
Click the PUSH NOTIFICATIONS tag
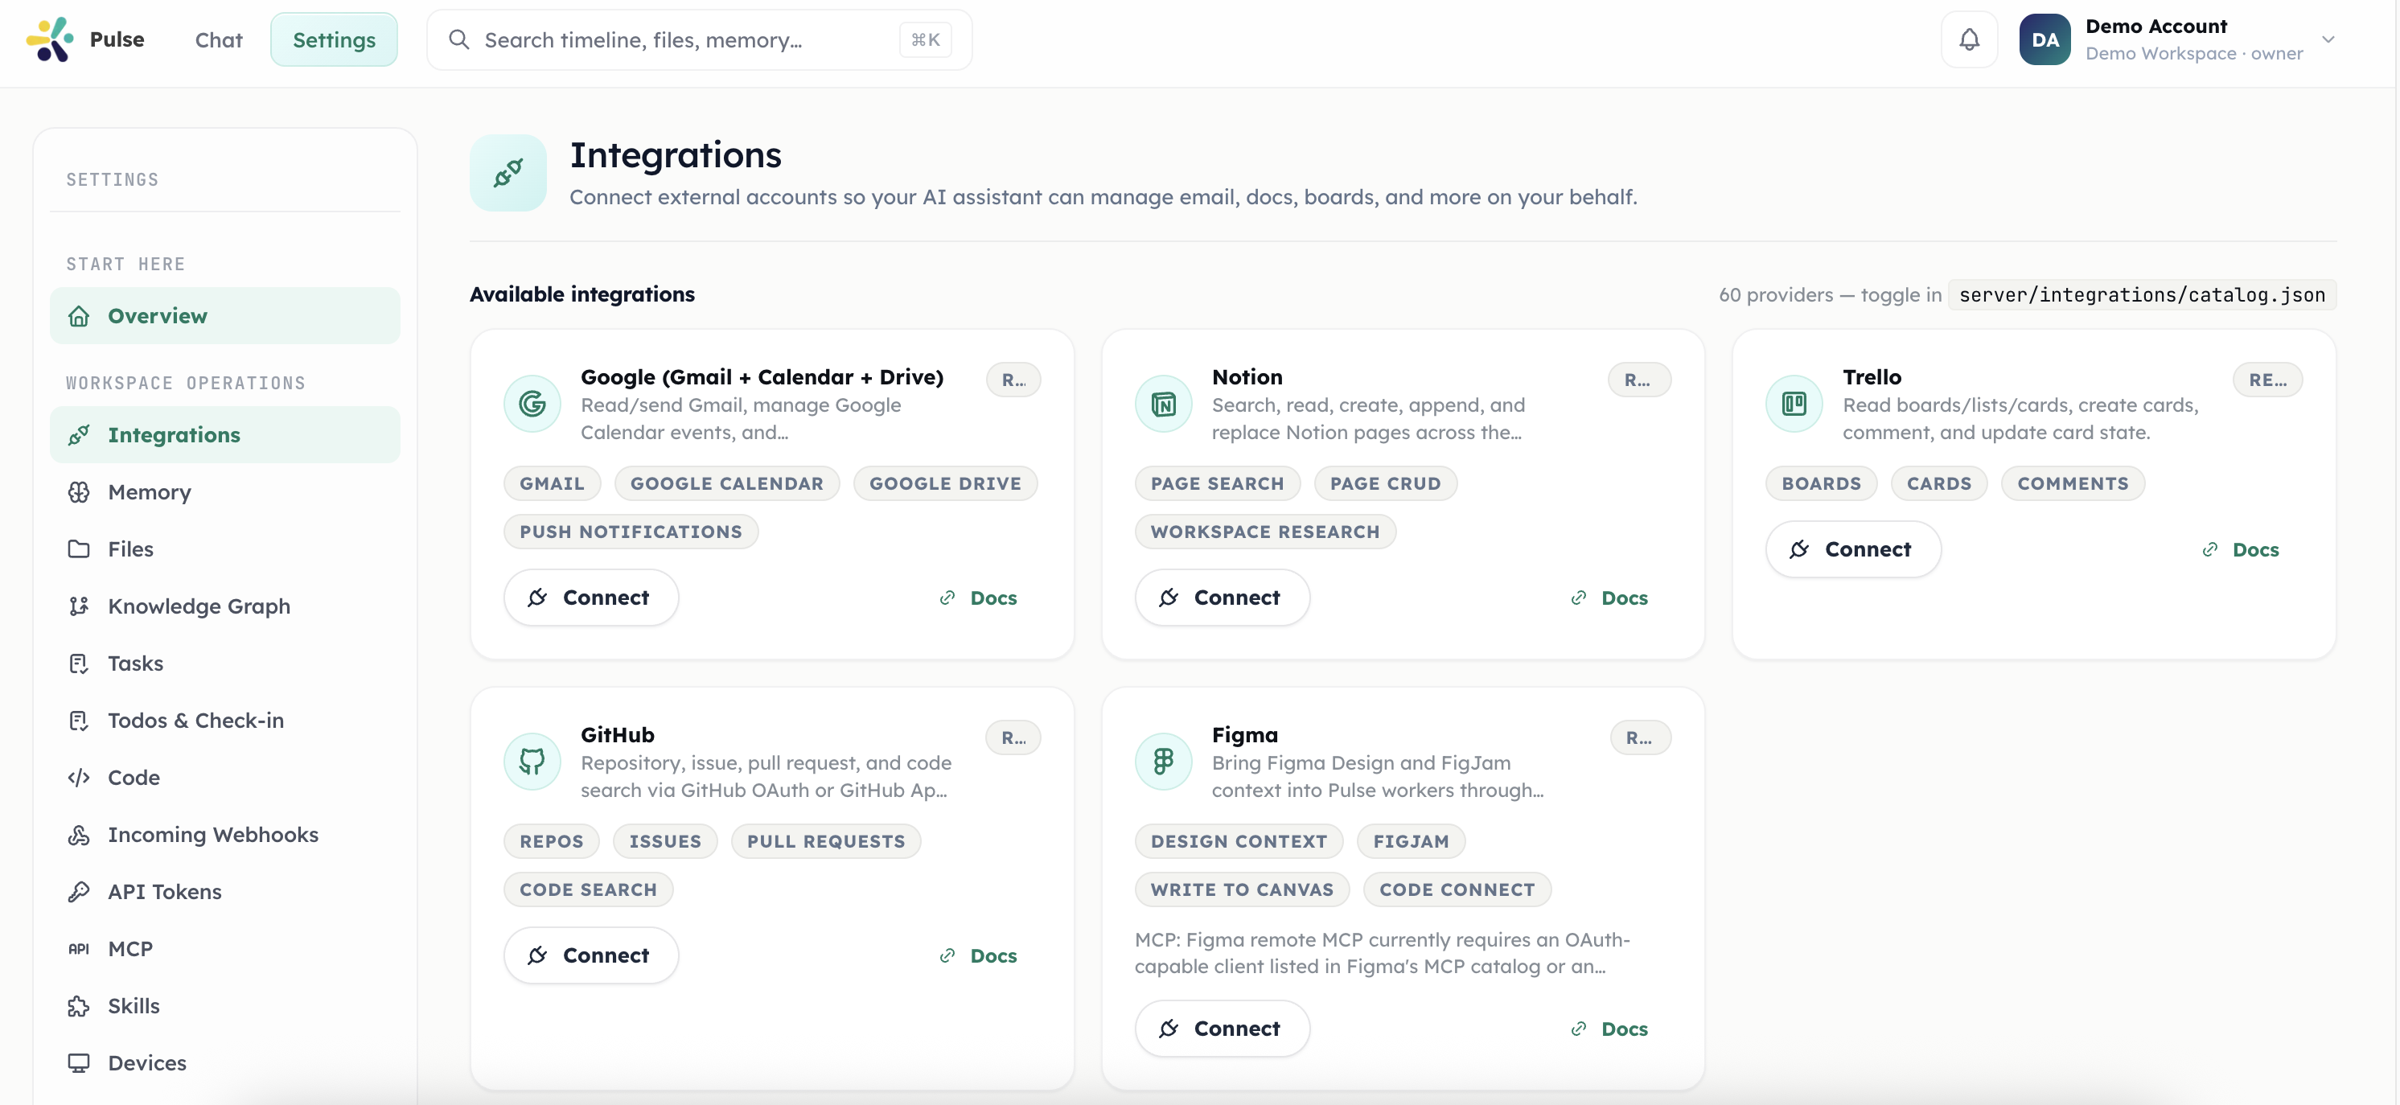(631, 531)
